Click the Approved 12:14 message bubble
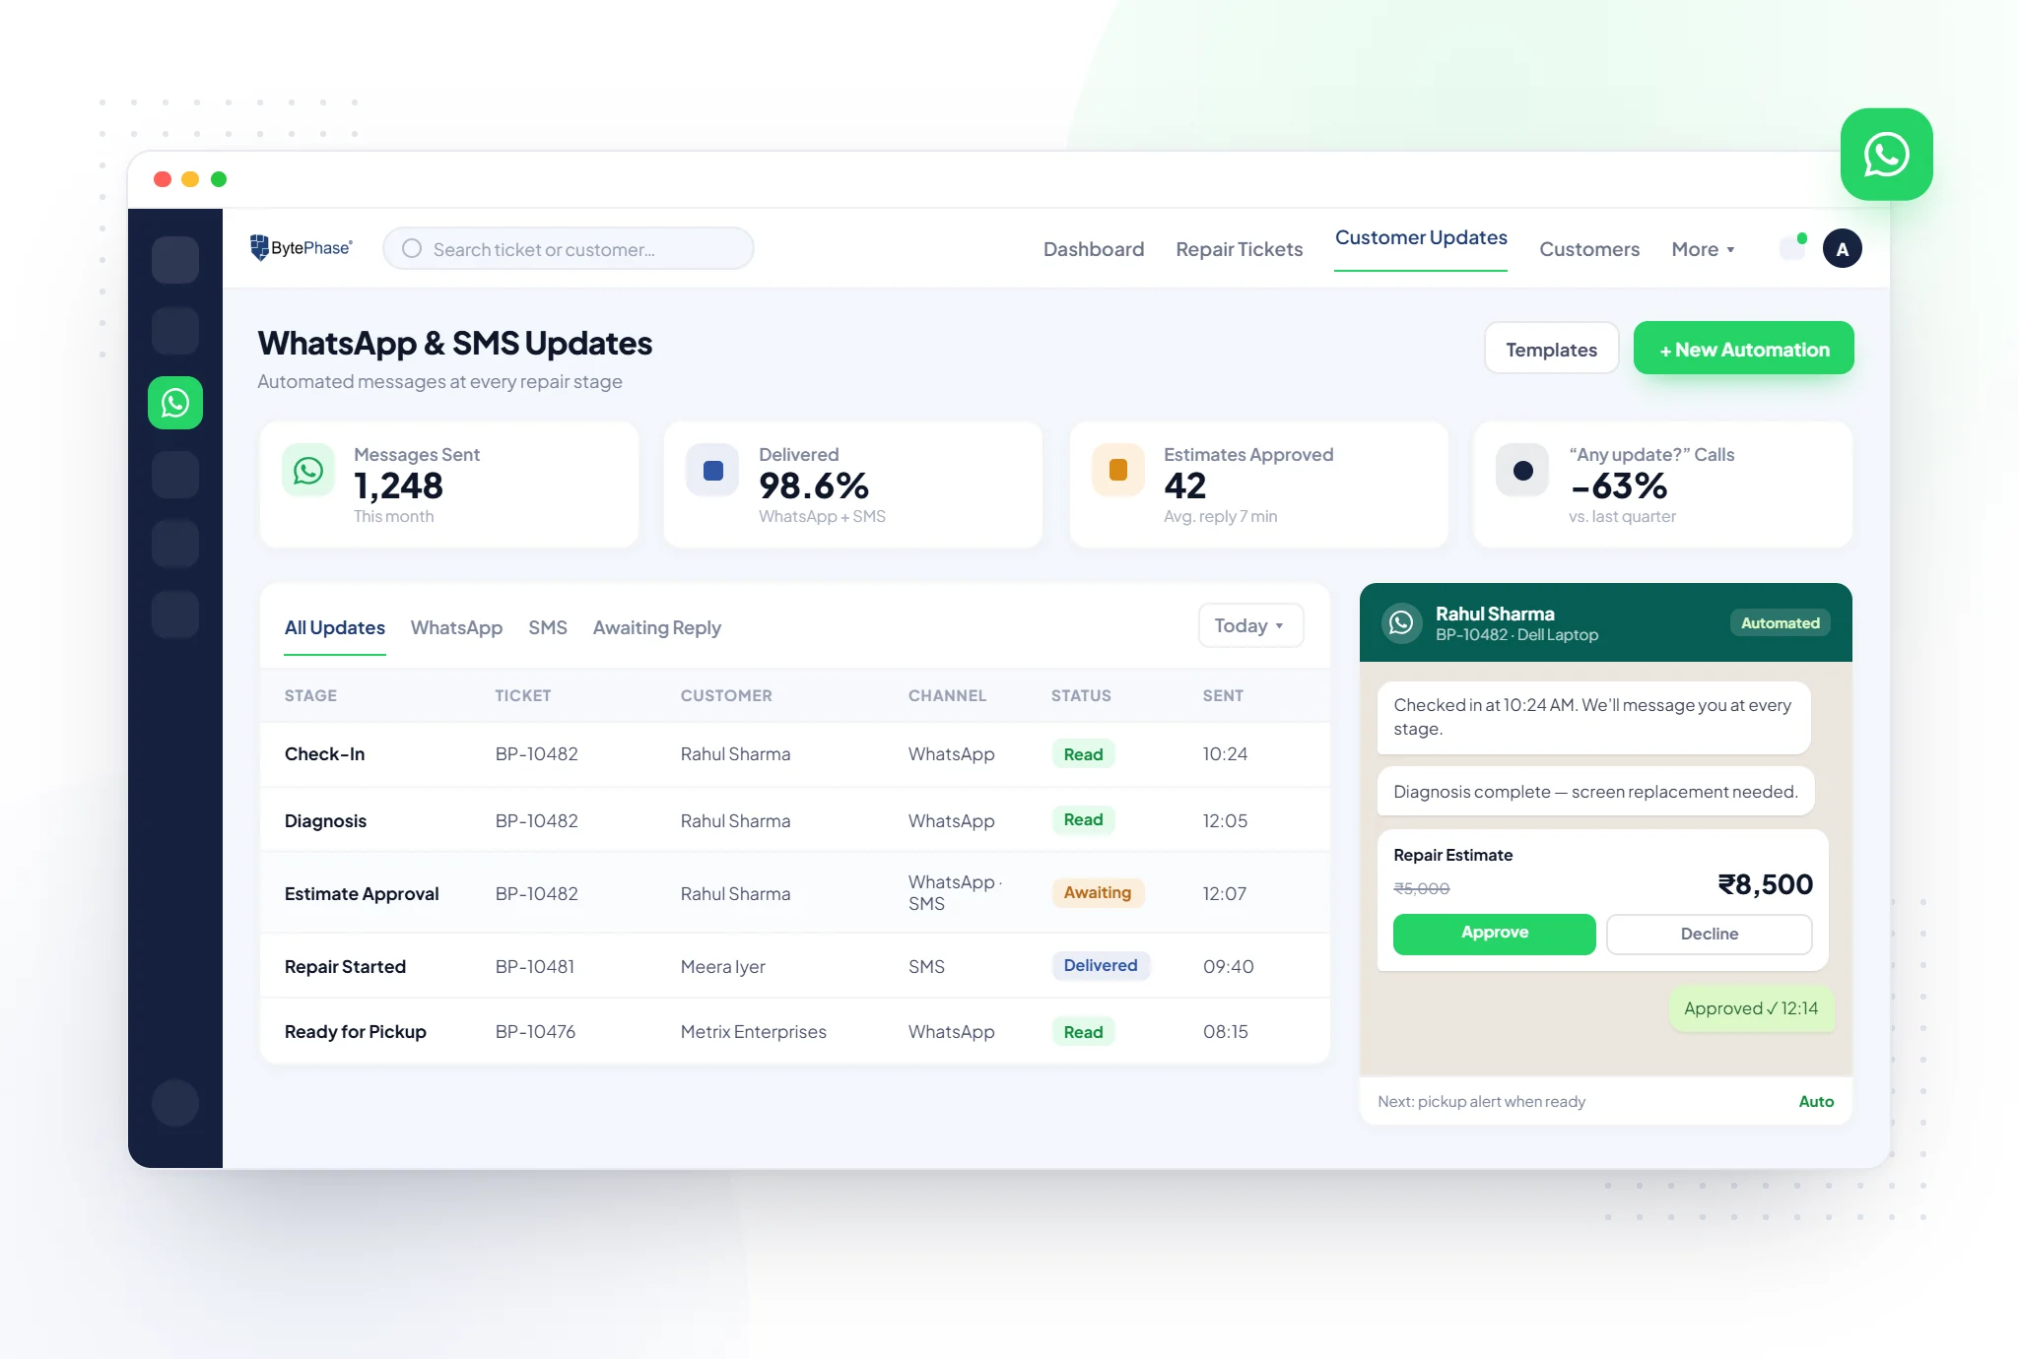This screenshot has width=2018, height=1359. [1751, 1008]
